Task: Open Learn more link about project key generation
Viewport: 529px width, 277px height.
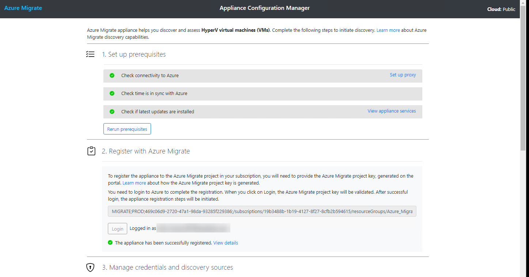Action: tap(134, 183)
